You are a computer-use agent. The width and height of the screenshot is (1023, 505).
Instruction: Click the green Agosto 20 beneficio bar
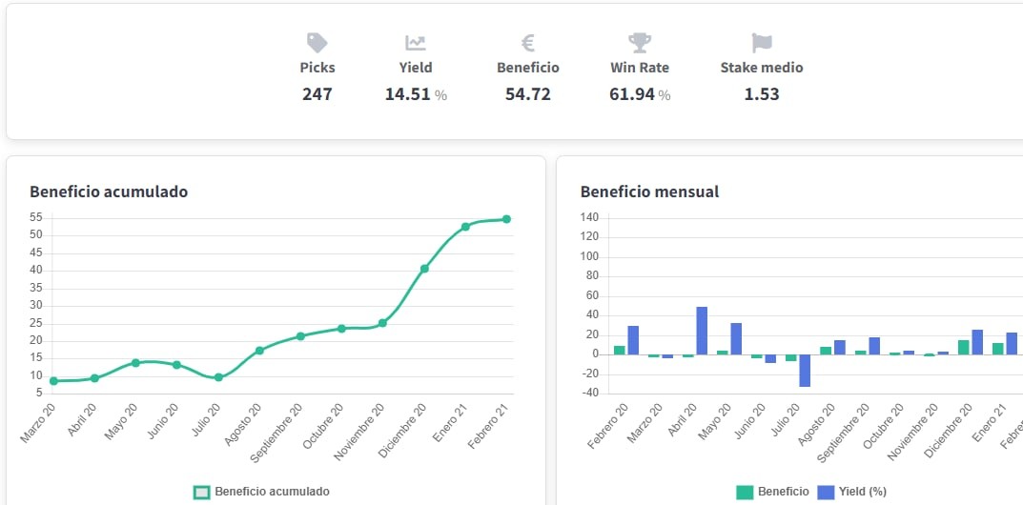point(826,352)
